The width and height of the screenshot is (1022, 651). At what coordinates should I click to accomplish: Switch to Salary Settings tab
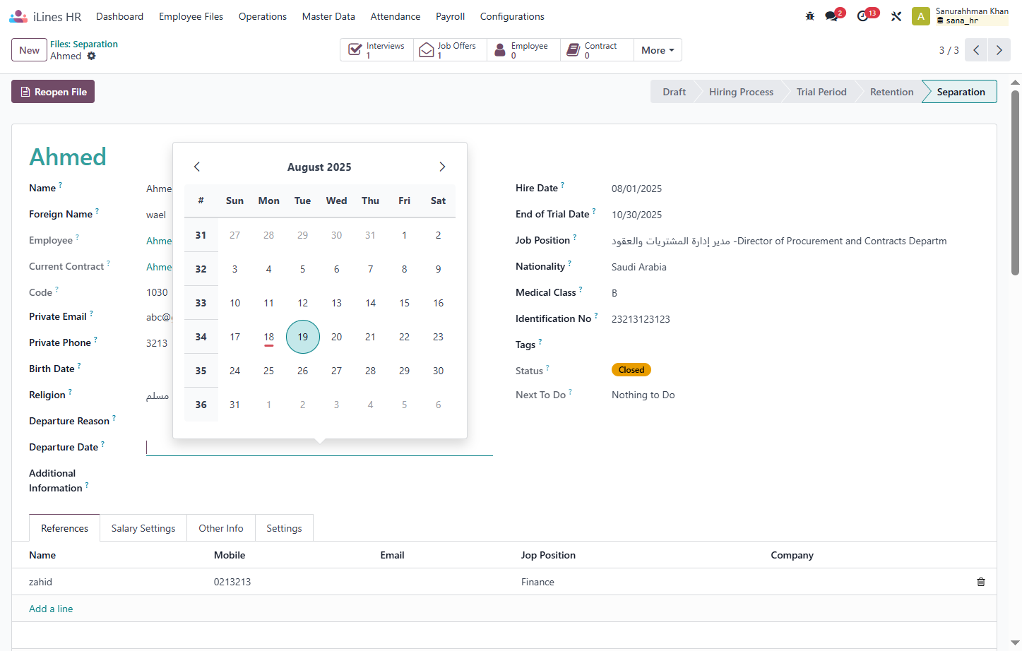click(x=143, y=528)
